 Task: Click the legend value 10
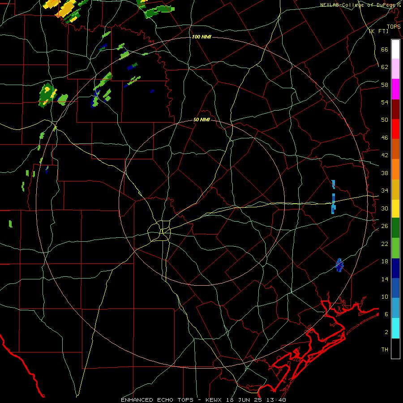coord(385,296)
